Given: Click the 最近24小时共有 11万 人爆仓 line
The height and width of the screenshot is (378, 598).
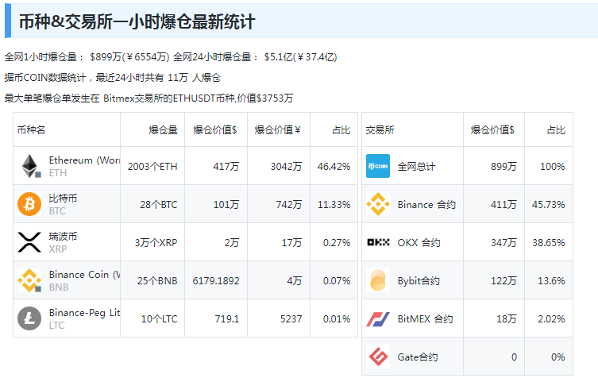Looking at the screenshot, I should [x=113, y=78].
